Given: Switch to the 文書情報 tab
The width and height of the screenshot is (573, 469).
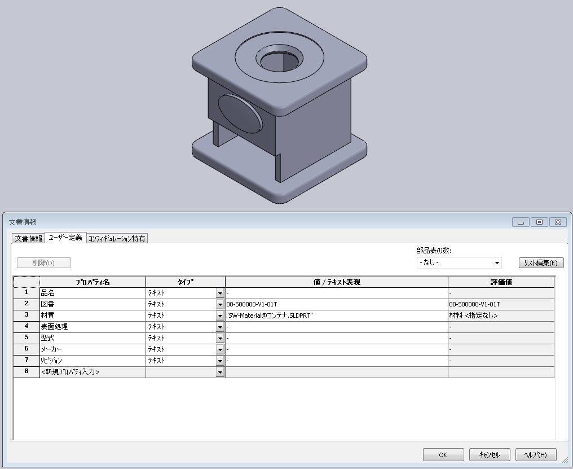Looking at the screenshot, I should [28, 238].
